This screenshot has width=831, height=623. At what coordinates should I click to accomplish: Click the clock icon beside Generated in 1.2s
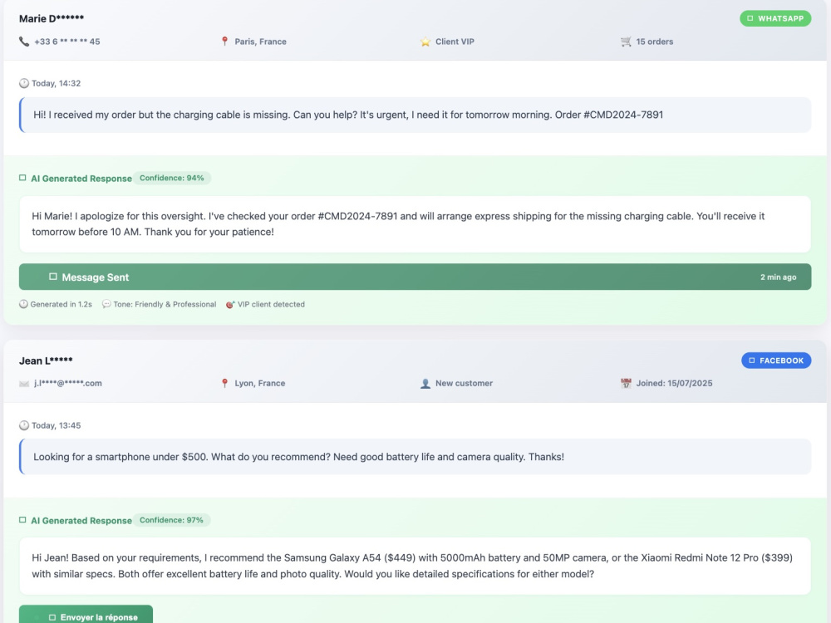[23, 304]
